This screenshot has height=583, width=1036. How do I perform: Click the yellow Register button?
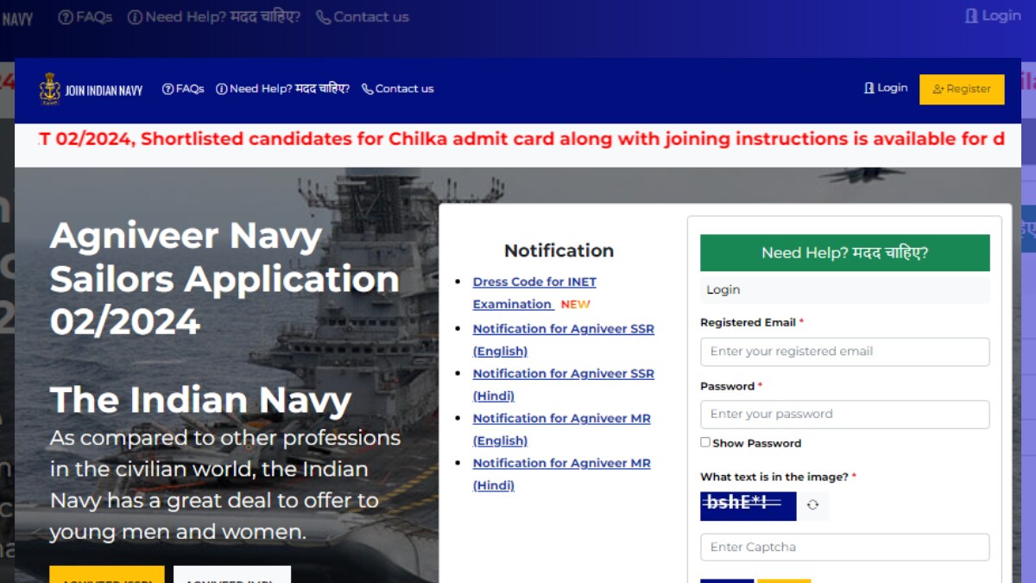coord(962,89)
